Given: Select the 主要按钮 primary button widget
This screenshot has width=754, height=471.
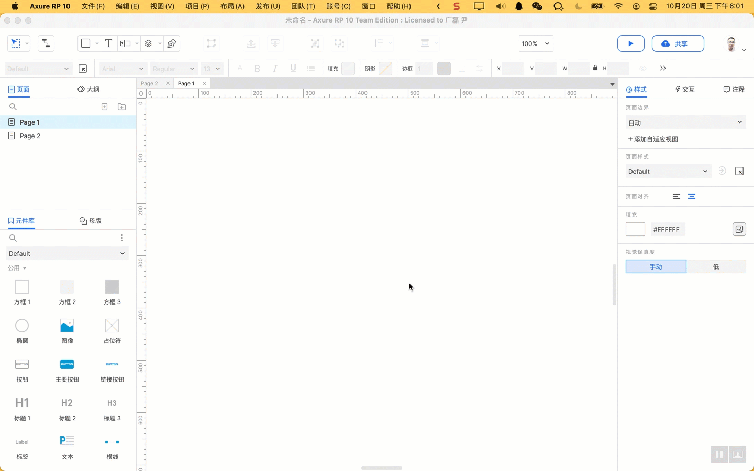Looking at the screenshot, I should tap(67, 370).
